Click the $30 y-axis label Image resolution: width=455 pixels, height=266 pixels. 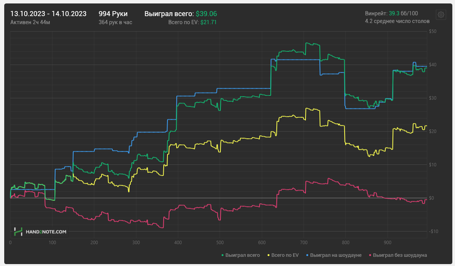tap(432, 98)
